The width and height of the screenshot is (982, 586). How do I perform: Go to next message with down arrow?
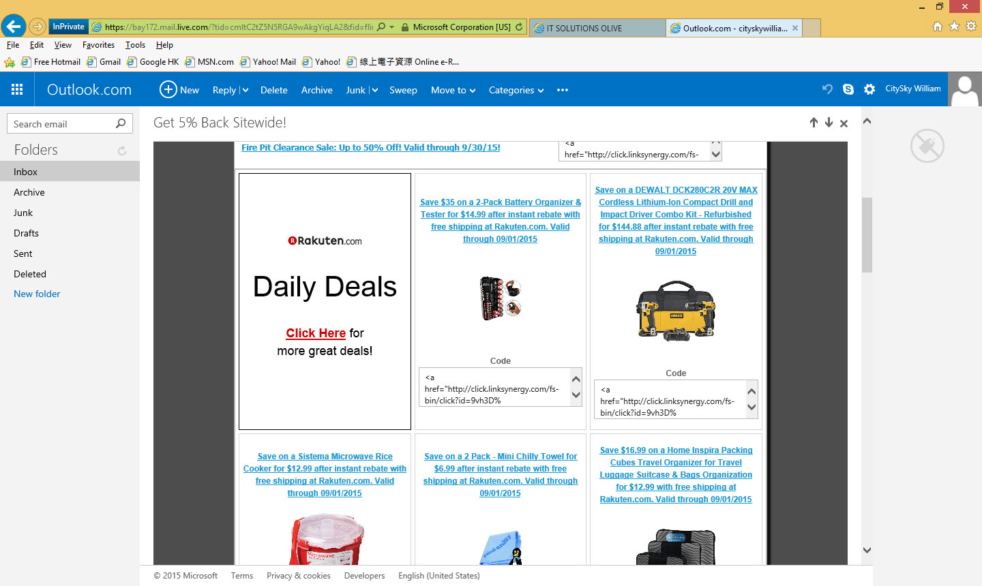click(829, 123)
